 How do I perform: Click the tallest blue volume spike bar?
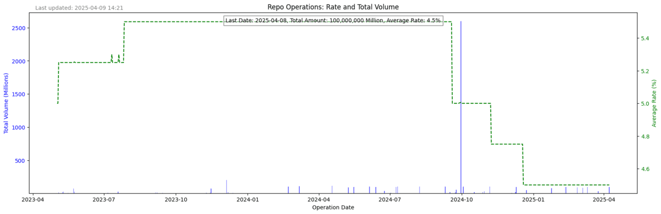pos(460,107)
